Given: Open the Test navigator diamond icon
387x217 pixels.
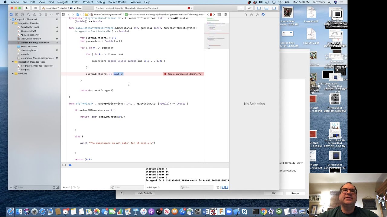Looking at the screenshot, I should click(40, 14).
